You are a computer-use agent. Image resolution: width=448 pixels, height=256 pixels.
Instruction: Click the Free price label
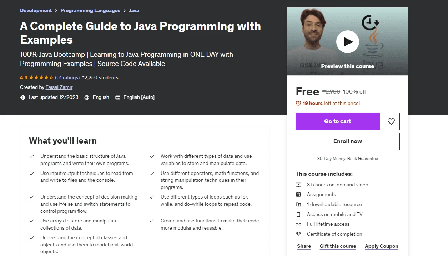click(x=307, y=91)
